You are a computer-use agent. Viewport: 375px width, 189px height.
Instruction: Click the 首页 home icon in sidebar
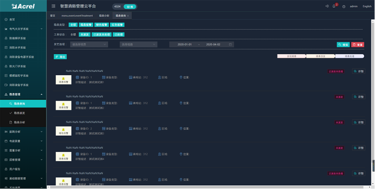(x=6, y=19)
